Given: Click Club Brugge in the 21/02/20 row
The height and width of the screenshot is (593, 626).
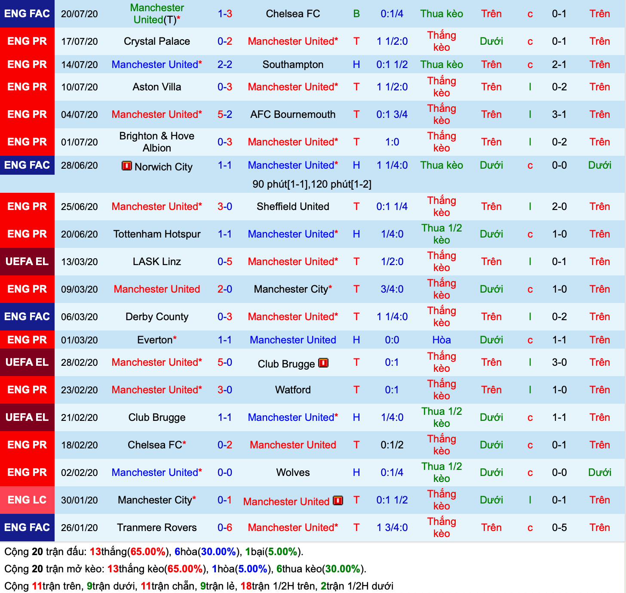Looking at the screenshot, I should click(157, 417).
